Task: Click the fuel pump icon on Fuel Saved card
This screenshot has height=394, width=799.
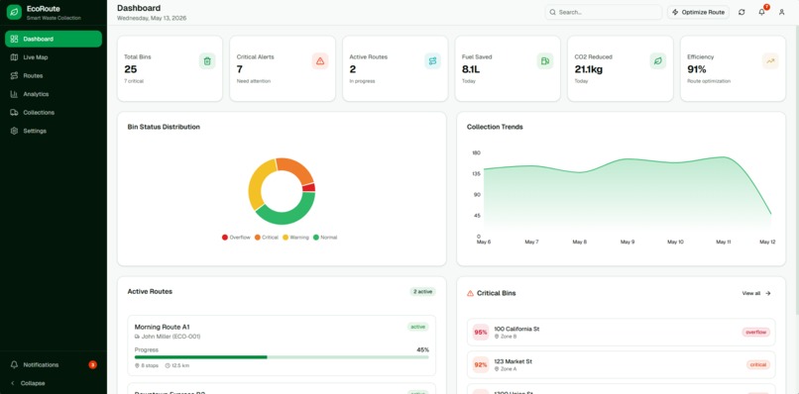Action: [x=545, y=61]
